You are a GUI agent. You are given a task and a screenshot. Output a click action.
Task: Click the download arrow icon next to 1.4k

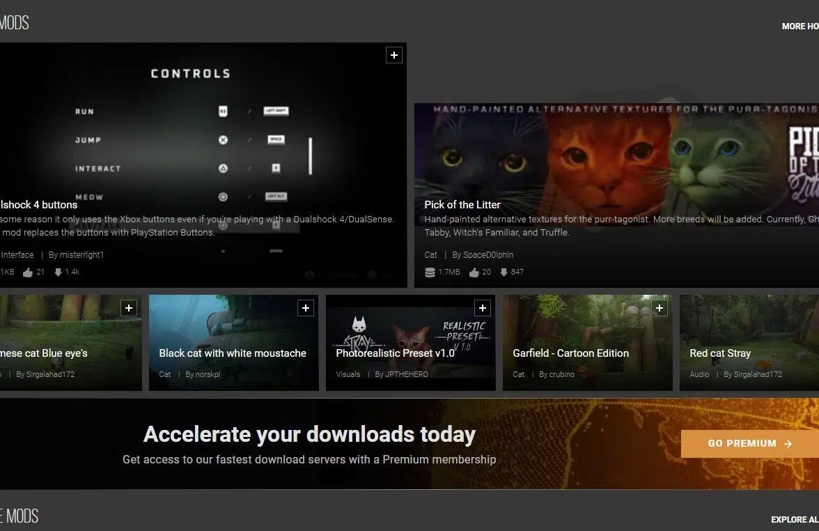58,272
